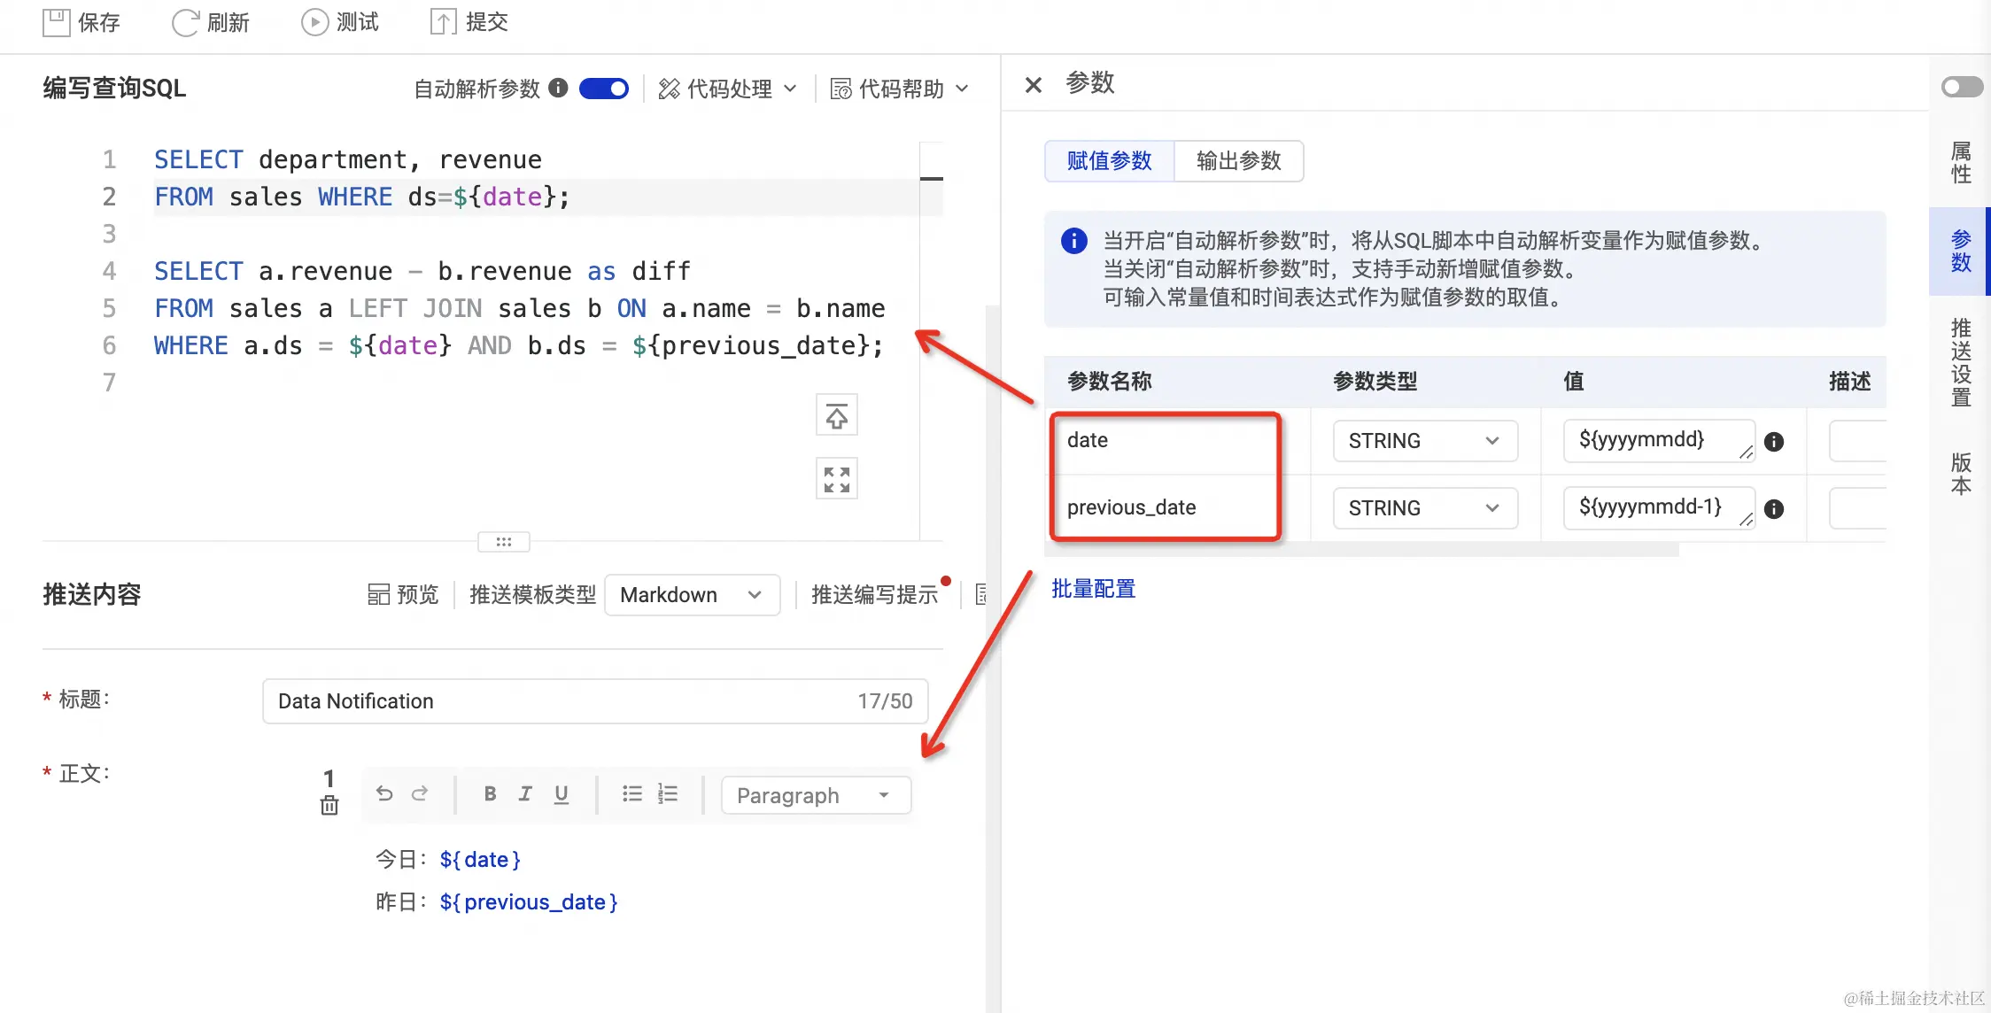The image size is (1991, 1013).
Task: Expand the Markdown template type dropdown
Action: point(692,595)
